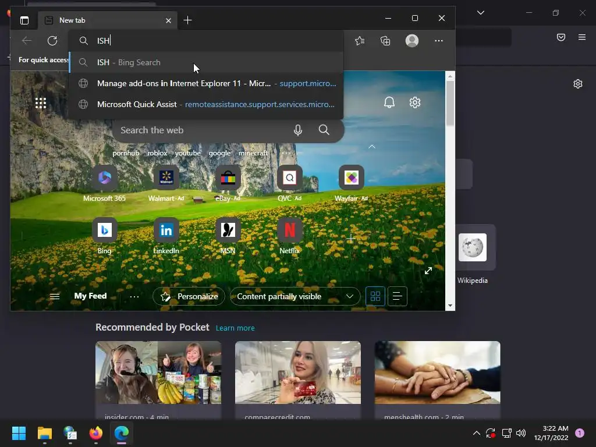596x447 pixels.
Task: Open Save to Pocket icon in Firefox
Action: point(561,37)
